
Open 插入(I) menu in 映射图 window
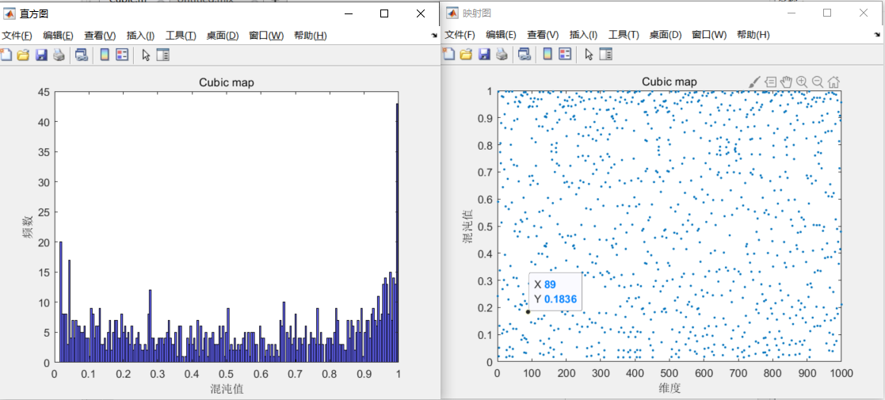click(584, 35)
